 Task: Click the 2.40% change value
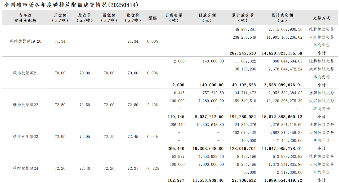point(153,105)
